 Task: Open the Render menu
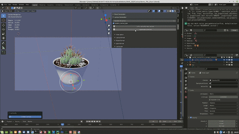[x=15, y=5]
